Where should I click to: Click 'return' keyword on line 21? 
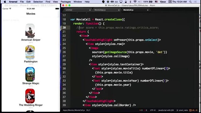[81, 32]
